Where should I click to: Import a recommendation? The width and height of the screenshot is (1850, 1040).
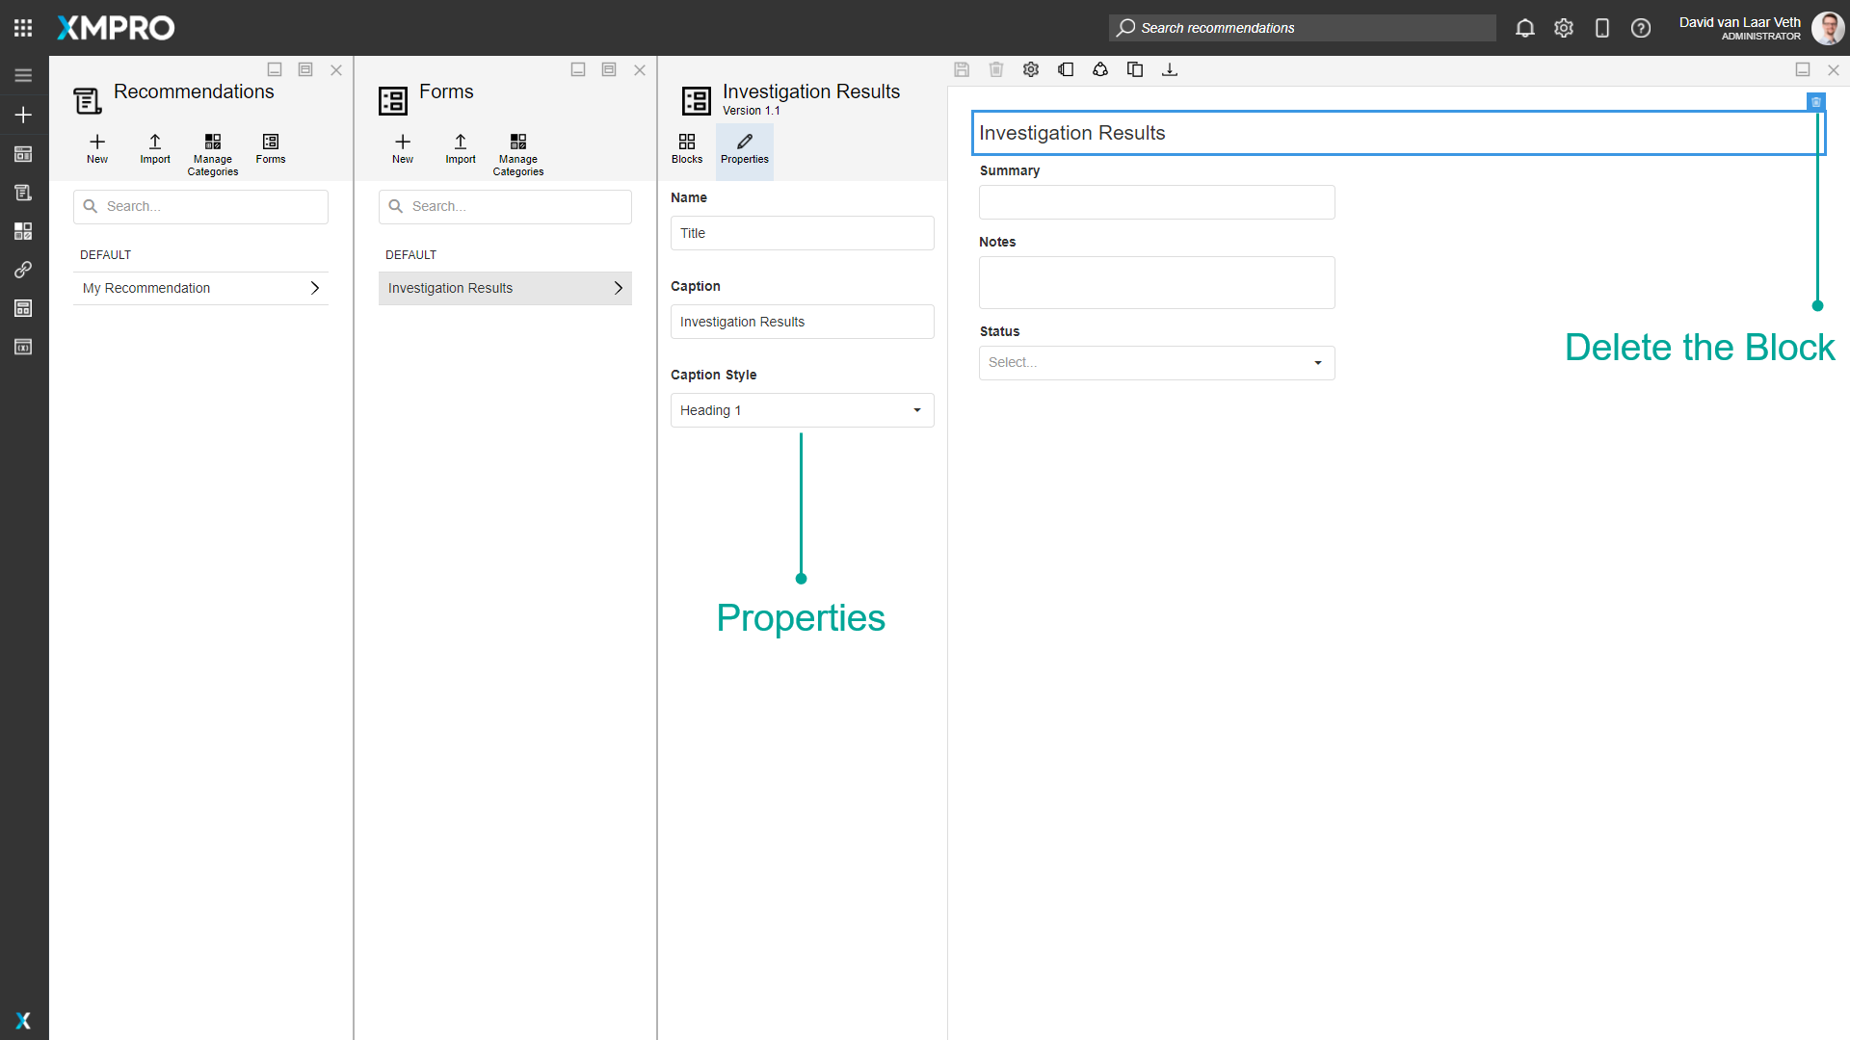[x=154, y=149]
